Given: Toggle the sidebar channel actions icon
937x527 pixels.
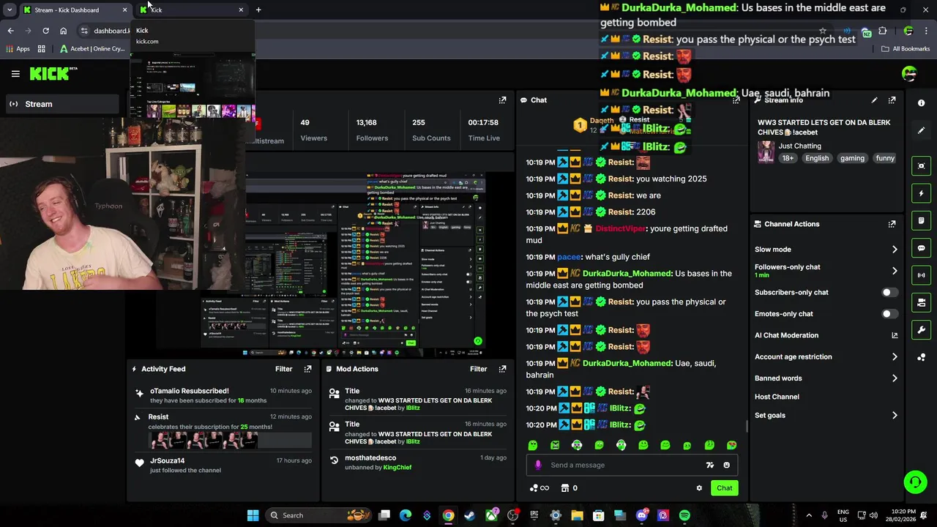Looking at the screenshot, I should (x=922, y=302).
